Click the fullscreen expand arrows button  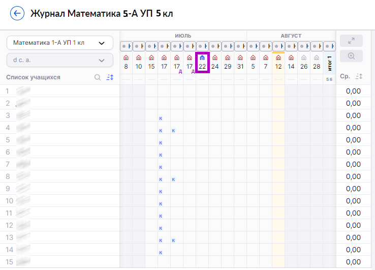(x=351, y=41)
